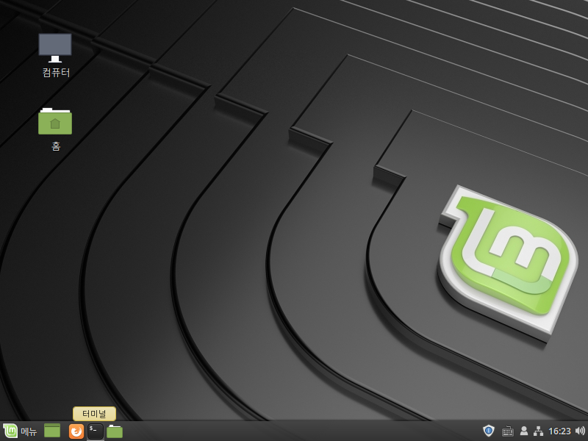Viewport: 588px width, 441px height.
Task: Click the sound volume tray icon
Action: click(x=580, y=431)
